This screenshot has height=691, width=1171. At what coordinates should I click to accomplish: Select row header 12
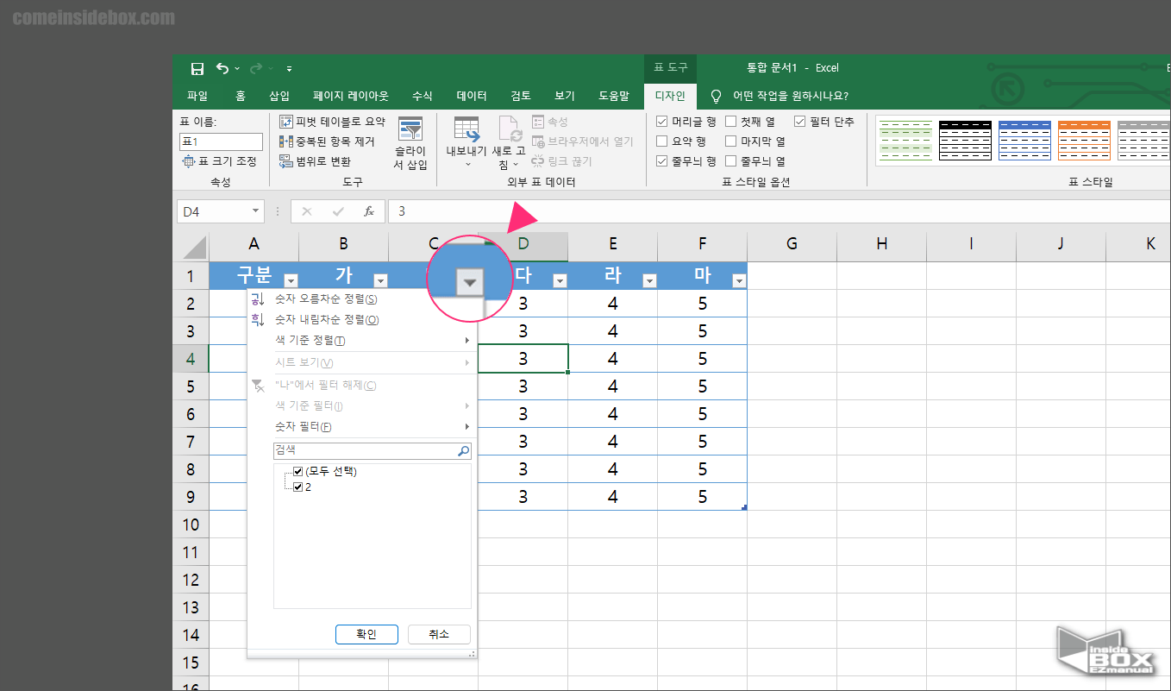click(x=191, y=580)
